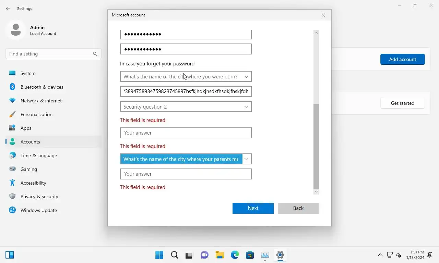Image resolution: width=439 pixels, height=263 pixels.
Task: Click the network tray icon
Action: coord(390,255)
